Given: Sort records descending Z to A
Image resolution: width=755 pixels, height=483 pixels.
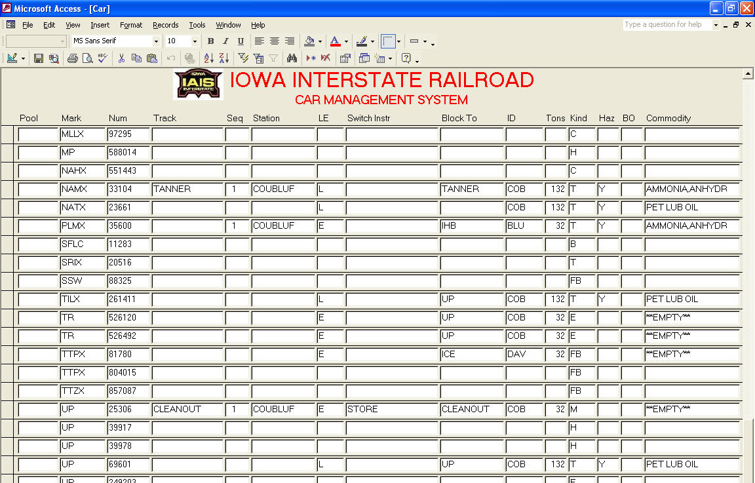Looking at the screenshot, I should 224,58.
